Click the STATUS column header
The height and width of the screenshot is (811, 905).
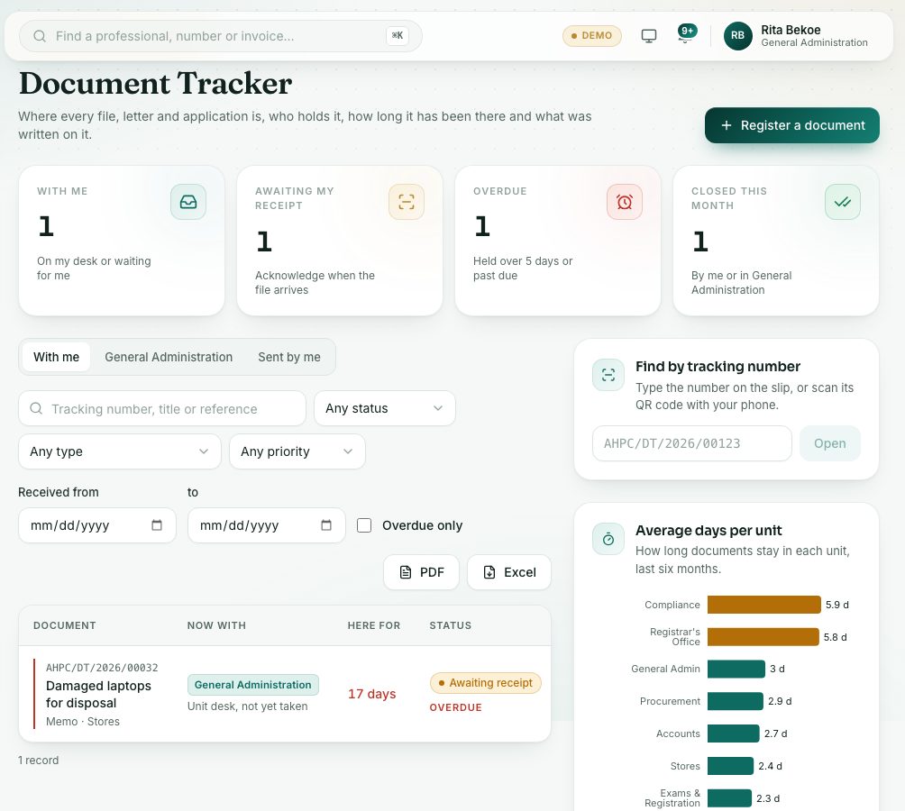tap(450, 626)
